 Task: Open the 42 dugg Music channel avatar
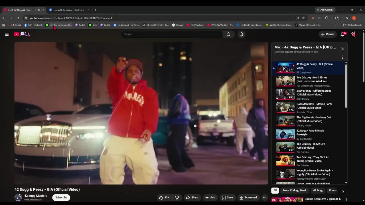[18, 197]
